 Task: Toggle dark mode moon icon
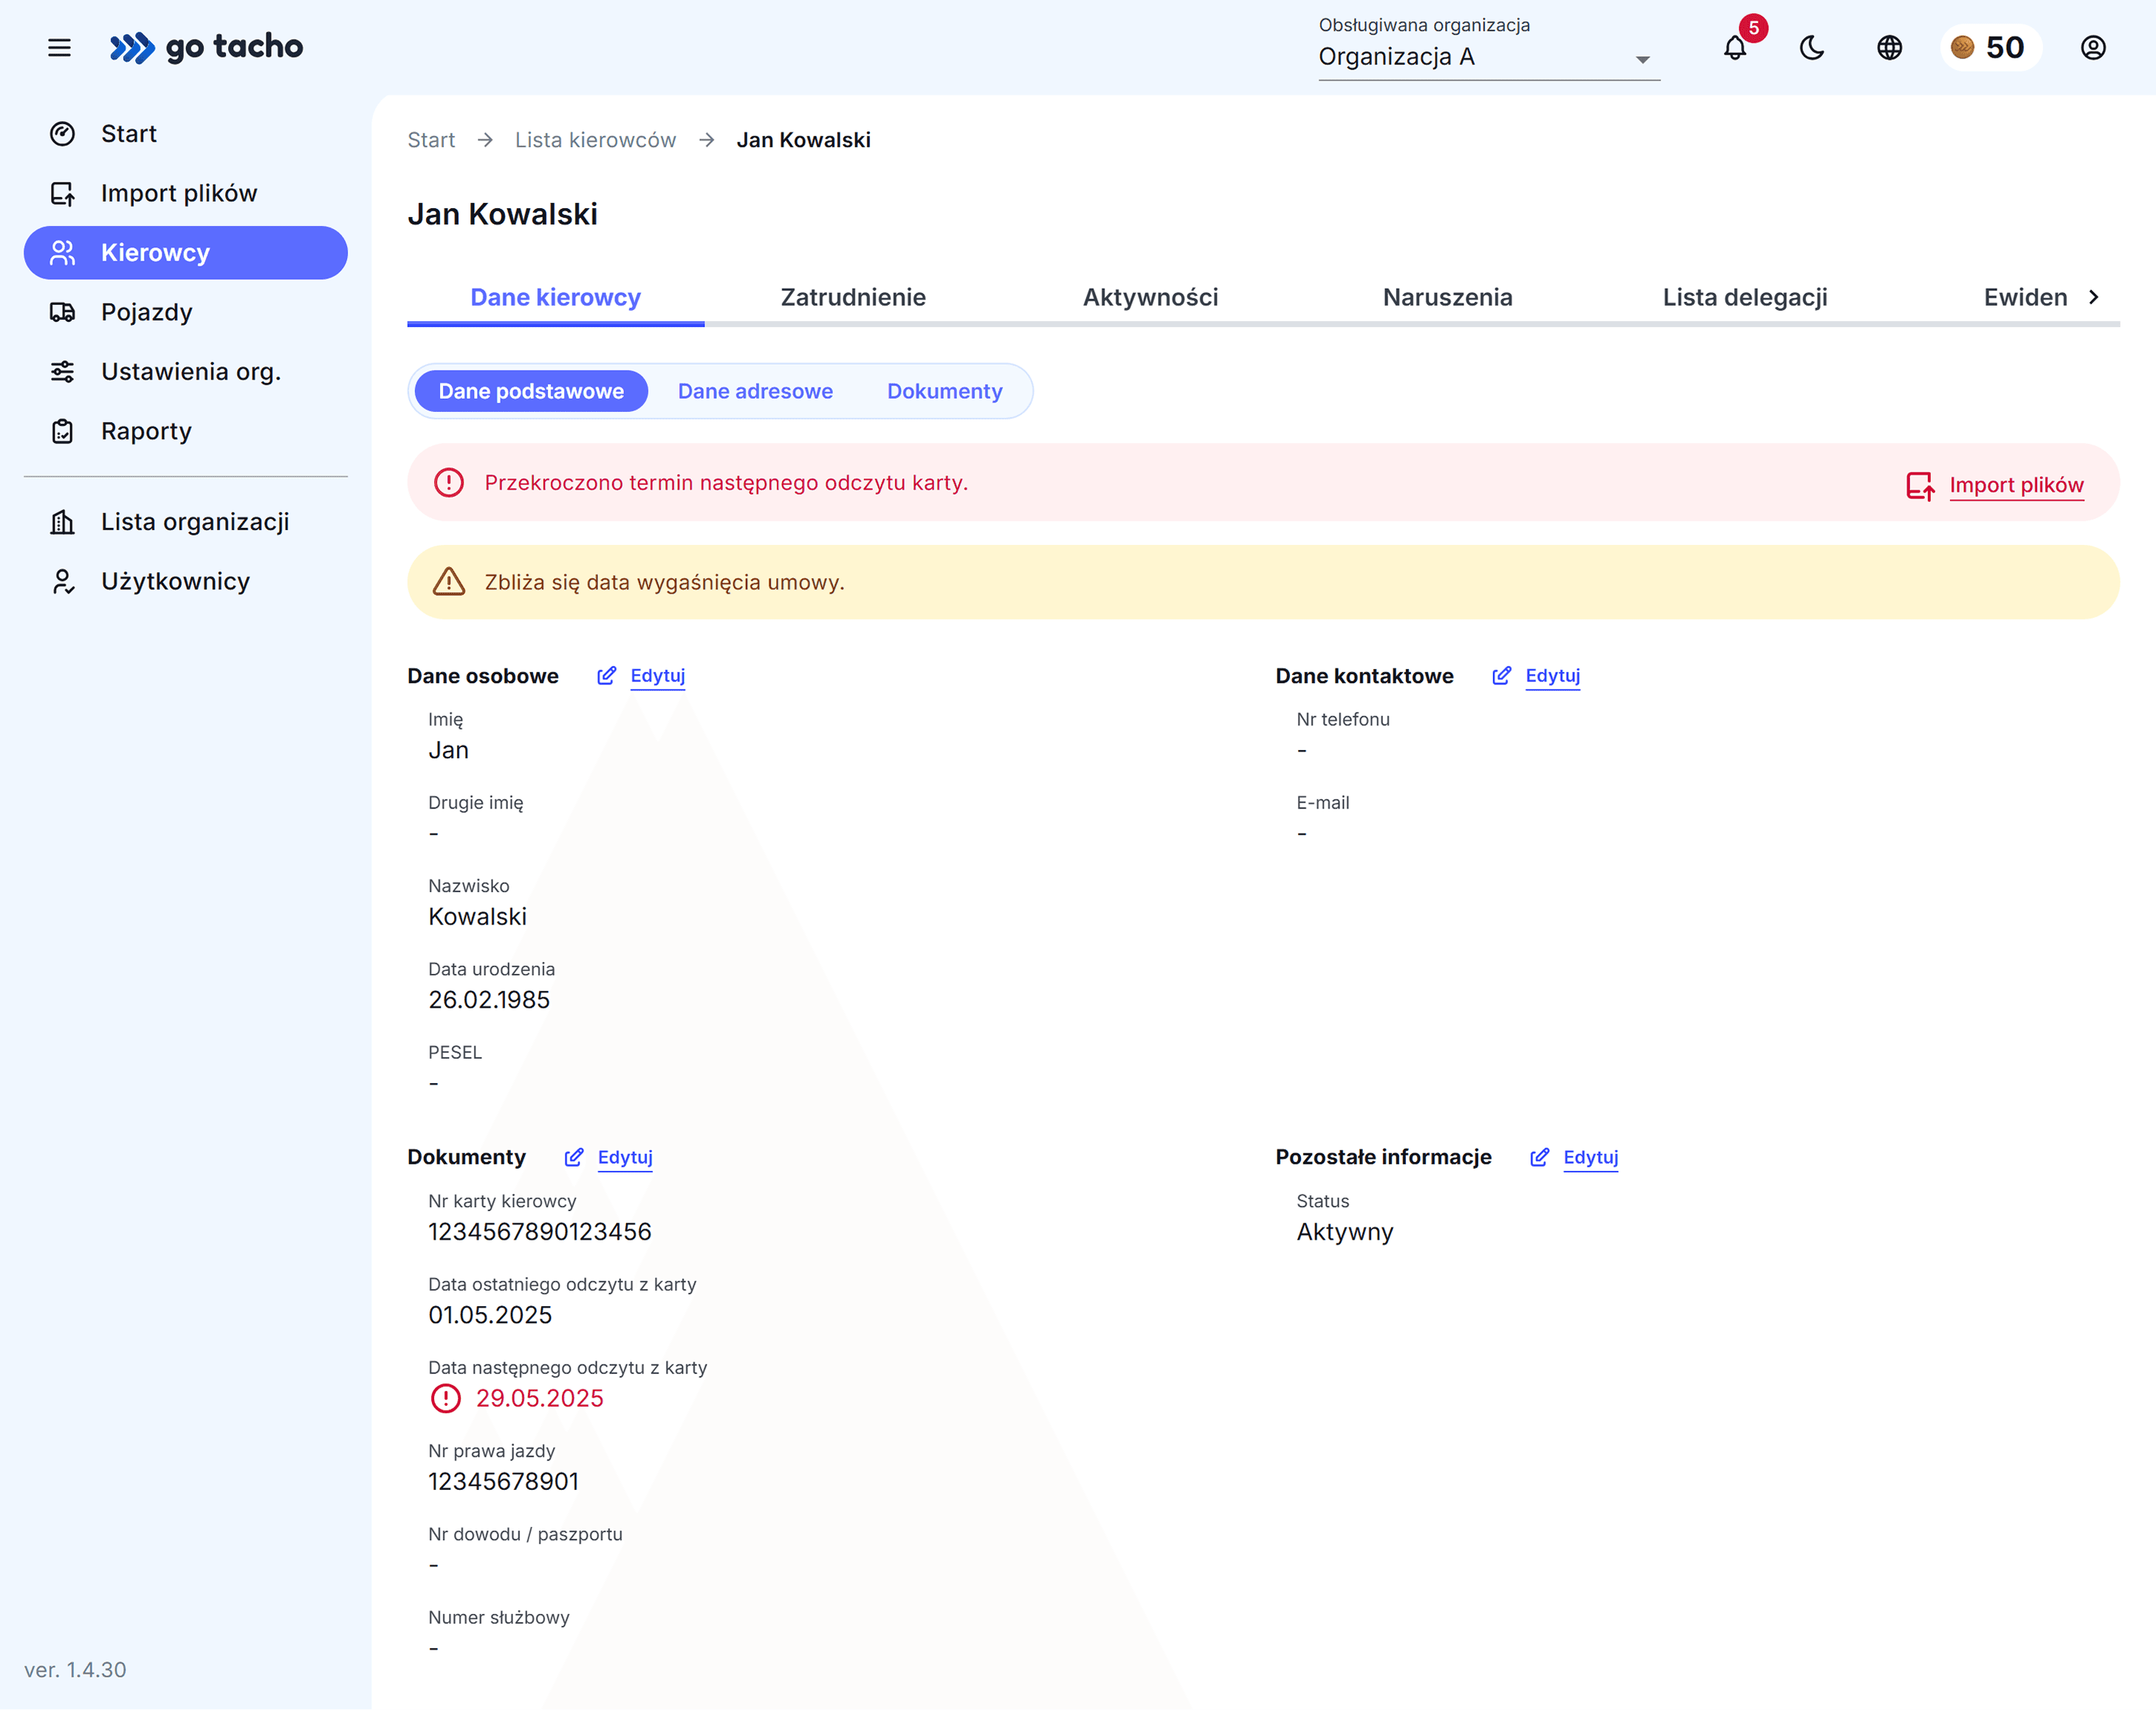click(1812, 47)
